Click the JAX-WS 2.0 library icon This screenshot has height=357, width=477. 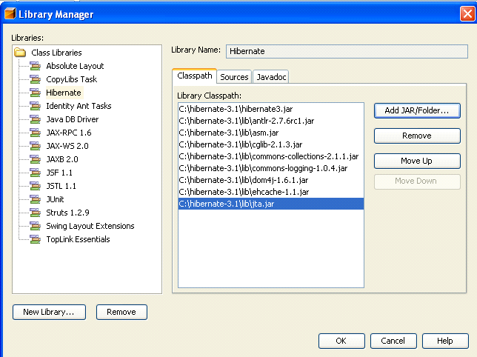click(x=36, y=146)
